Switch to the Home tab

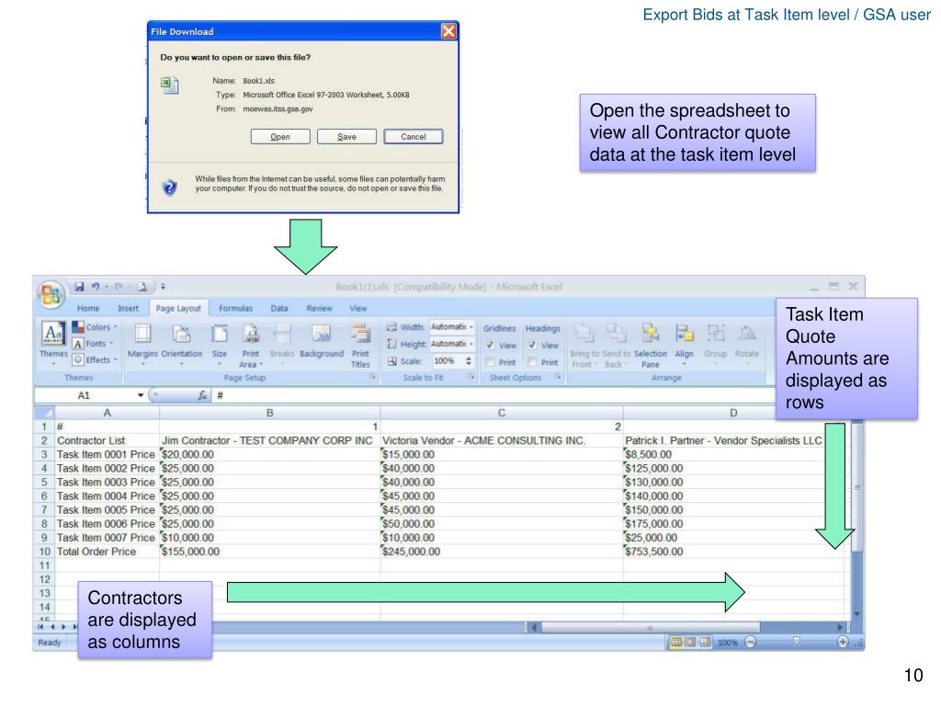88,308
